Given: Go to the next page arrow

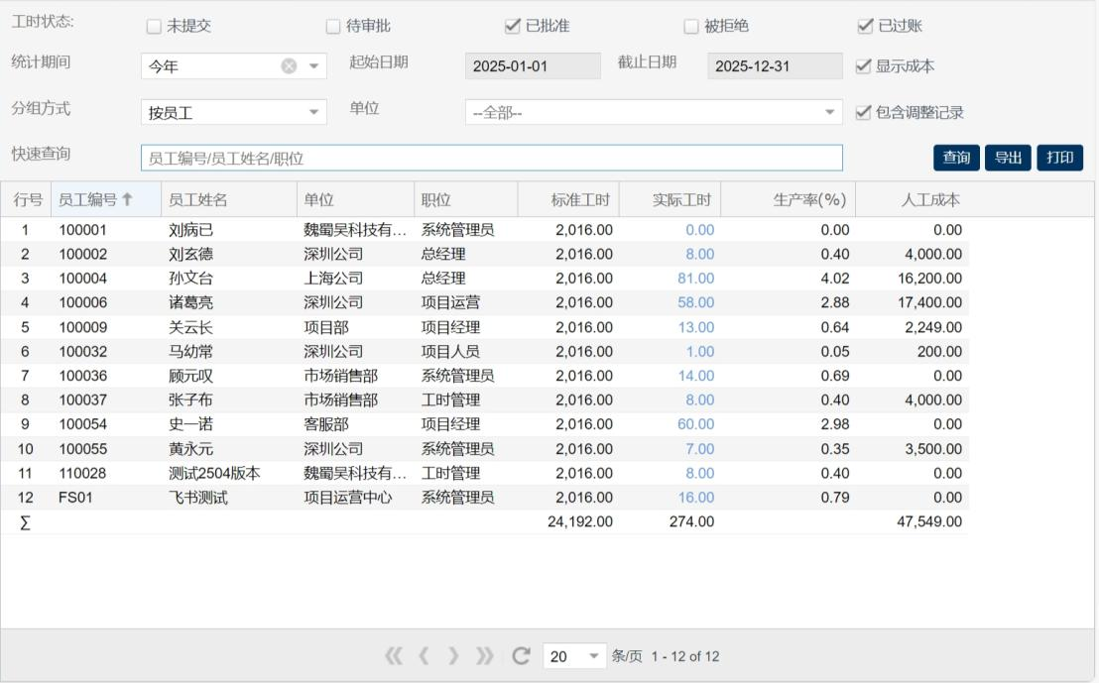Looking at the screenshot, I should (454, 656).
